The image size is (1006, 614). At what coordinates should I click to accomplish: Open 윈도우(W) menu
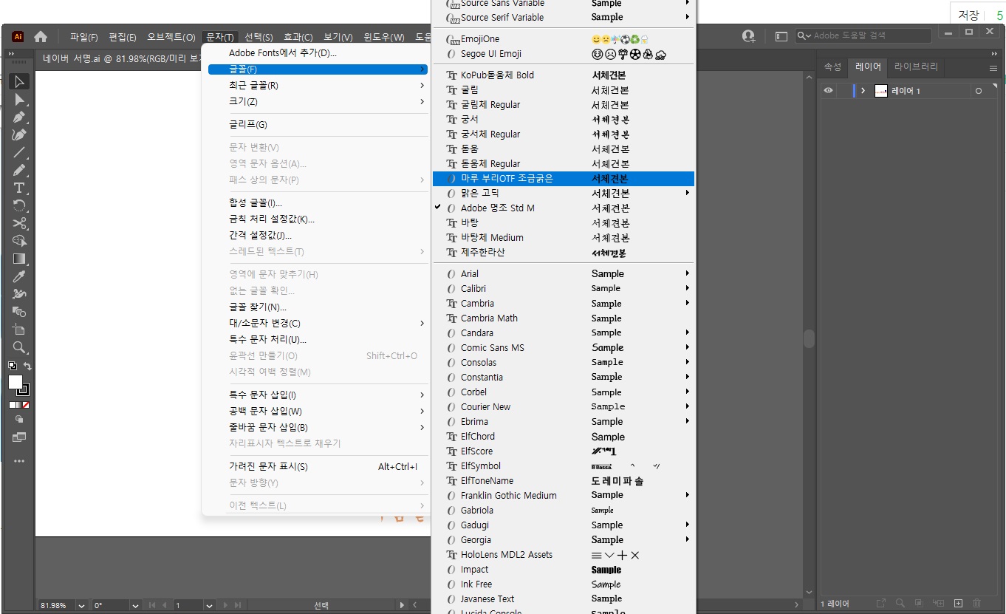click(384, 37)
